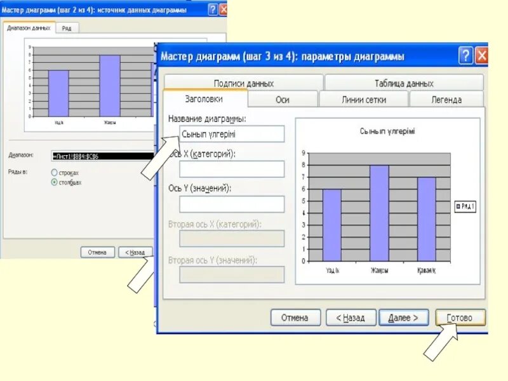Click Отмена in the step 3 dialog
This screenshot has height=381, width=508.
pos(295,317)
